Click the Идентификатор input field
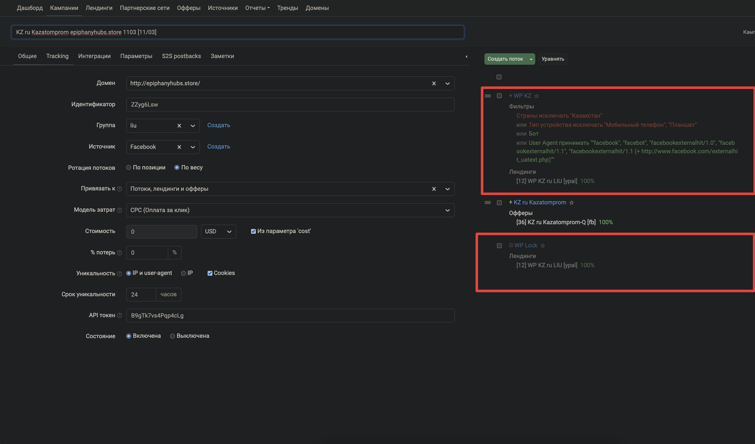 (290, 105)
